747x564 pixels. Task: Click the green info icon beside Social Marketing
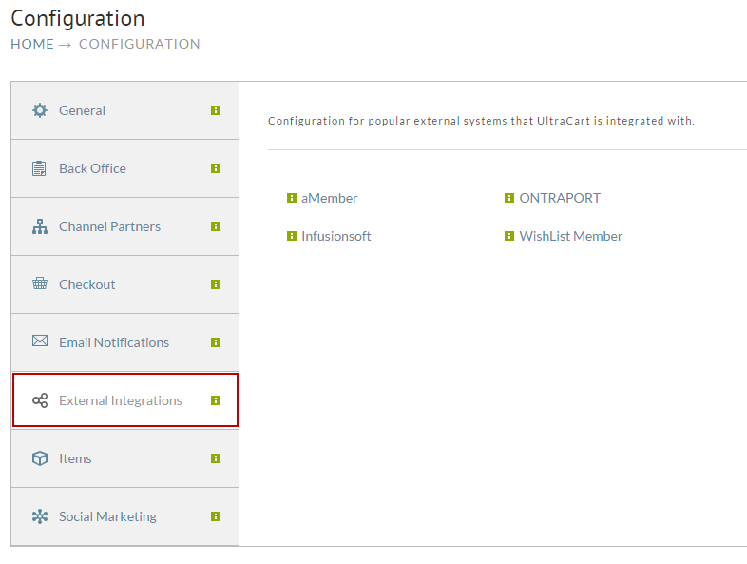tap(216, 516)
